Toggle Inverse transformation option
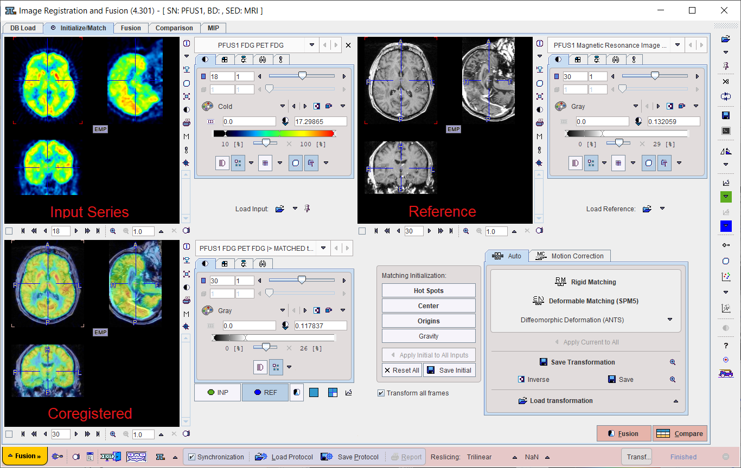The image size is (741, 468). tap(533, 379)
